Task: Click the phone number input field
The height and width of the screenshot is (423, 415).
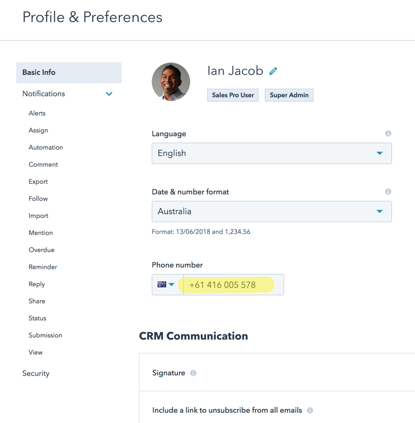Action: pos(234,285)
